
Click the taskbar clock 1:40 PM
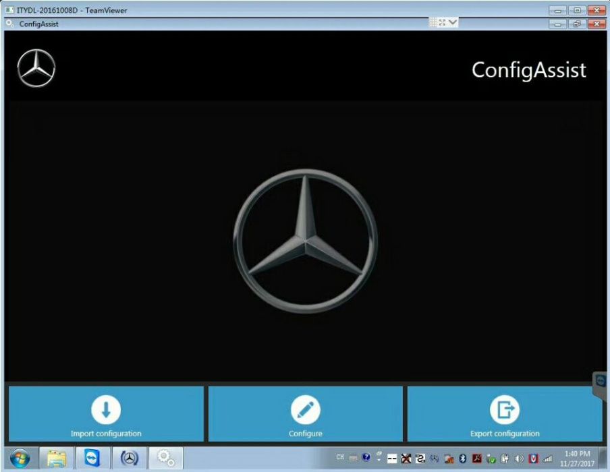point(578,454)
